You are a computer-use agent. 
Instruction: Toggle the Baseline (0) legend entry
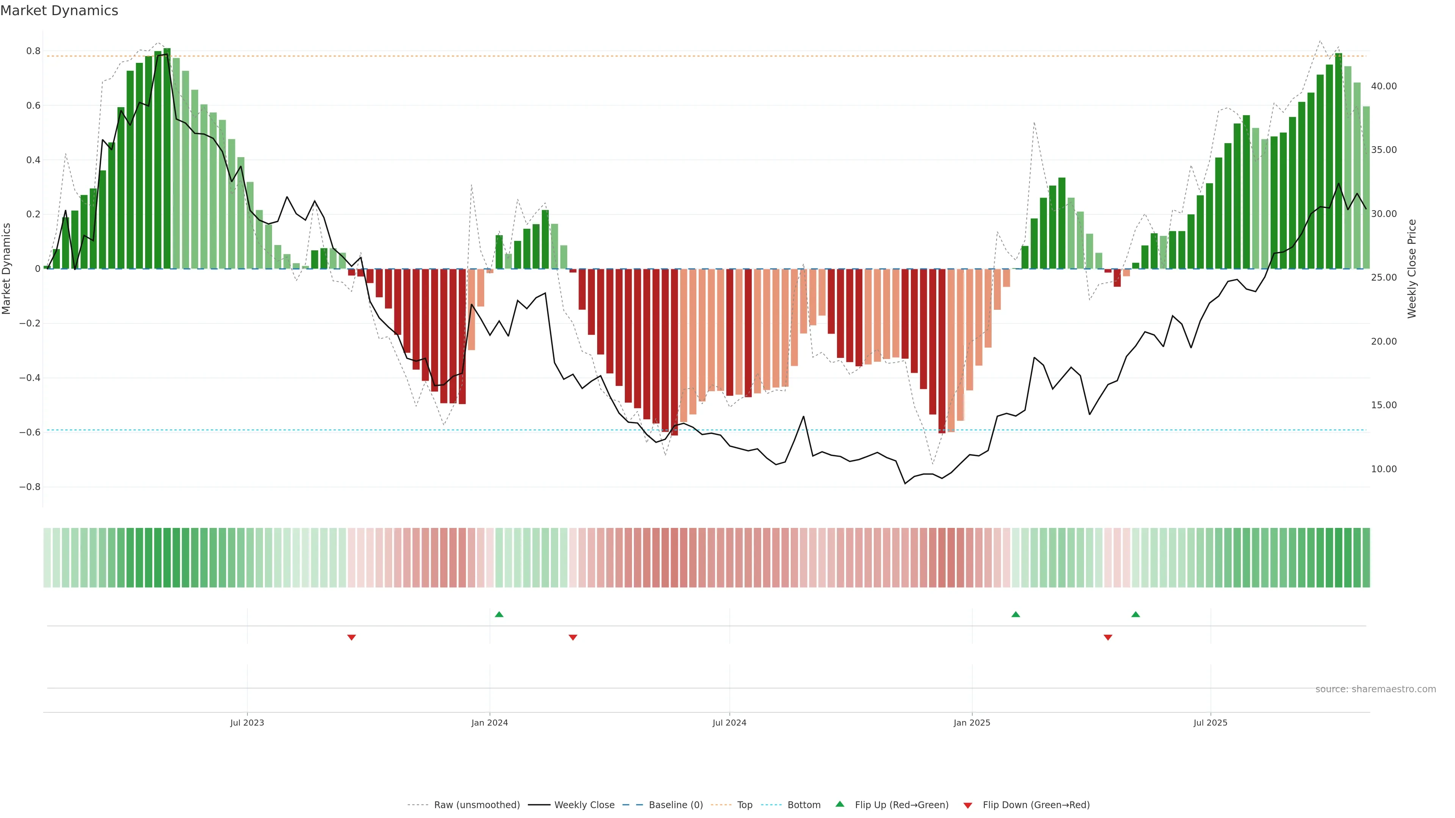[676, 805]
